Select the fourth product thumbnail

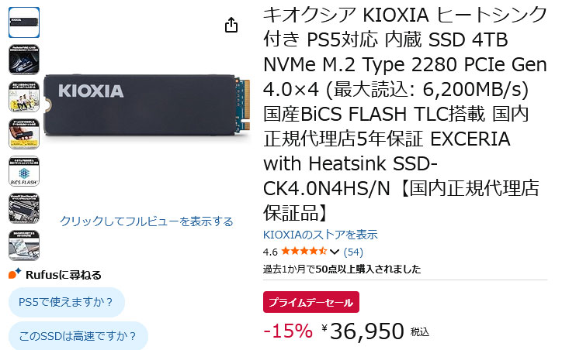pos(24,134)
